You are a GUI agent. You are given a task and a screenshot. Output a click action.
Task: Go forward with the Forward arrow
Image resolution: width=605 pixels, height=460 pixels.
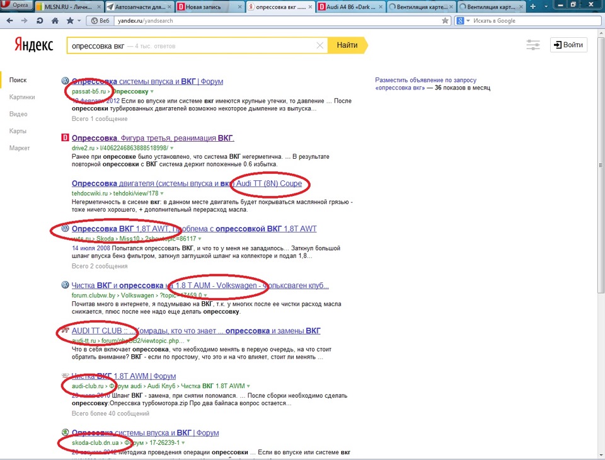[x=25, y=21]
